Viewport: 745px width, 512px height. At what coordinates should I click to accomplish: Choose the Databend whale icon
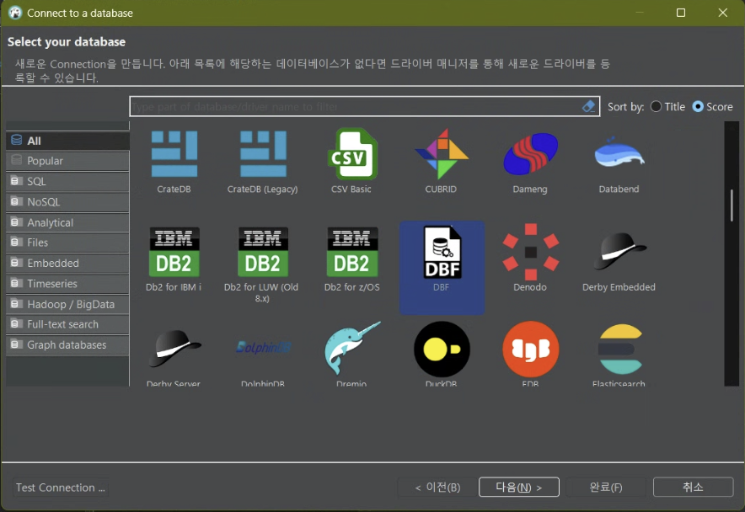tap(619, 153)
